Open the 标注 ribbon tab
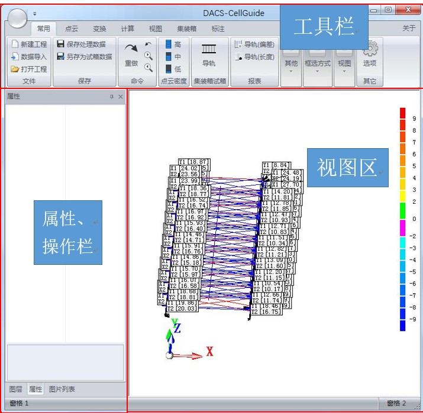 (x=218, y=28)
